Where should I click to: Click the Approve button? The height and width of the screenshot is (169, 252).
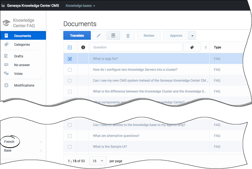176,35
